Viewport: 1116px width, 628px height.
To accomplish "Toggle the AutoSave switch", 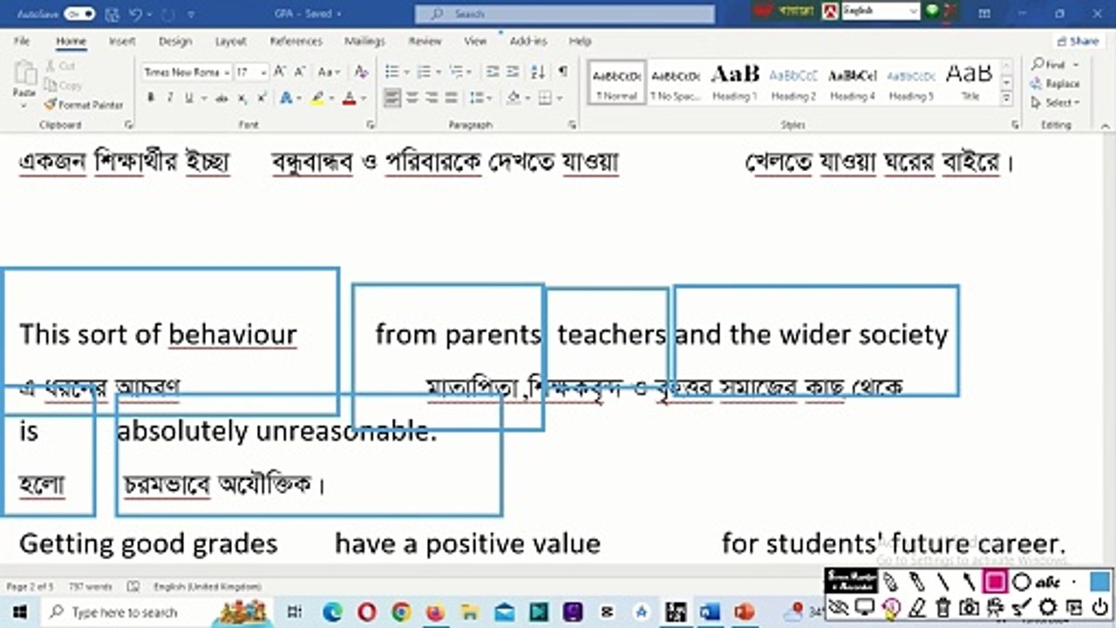I will click(x=79, y=14).
